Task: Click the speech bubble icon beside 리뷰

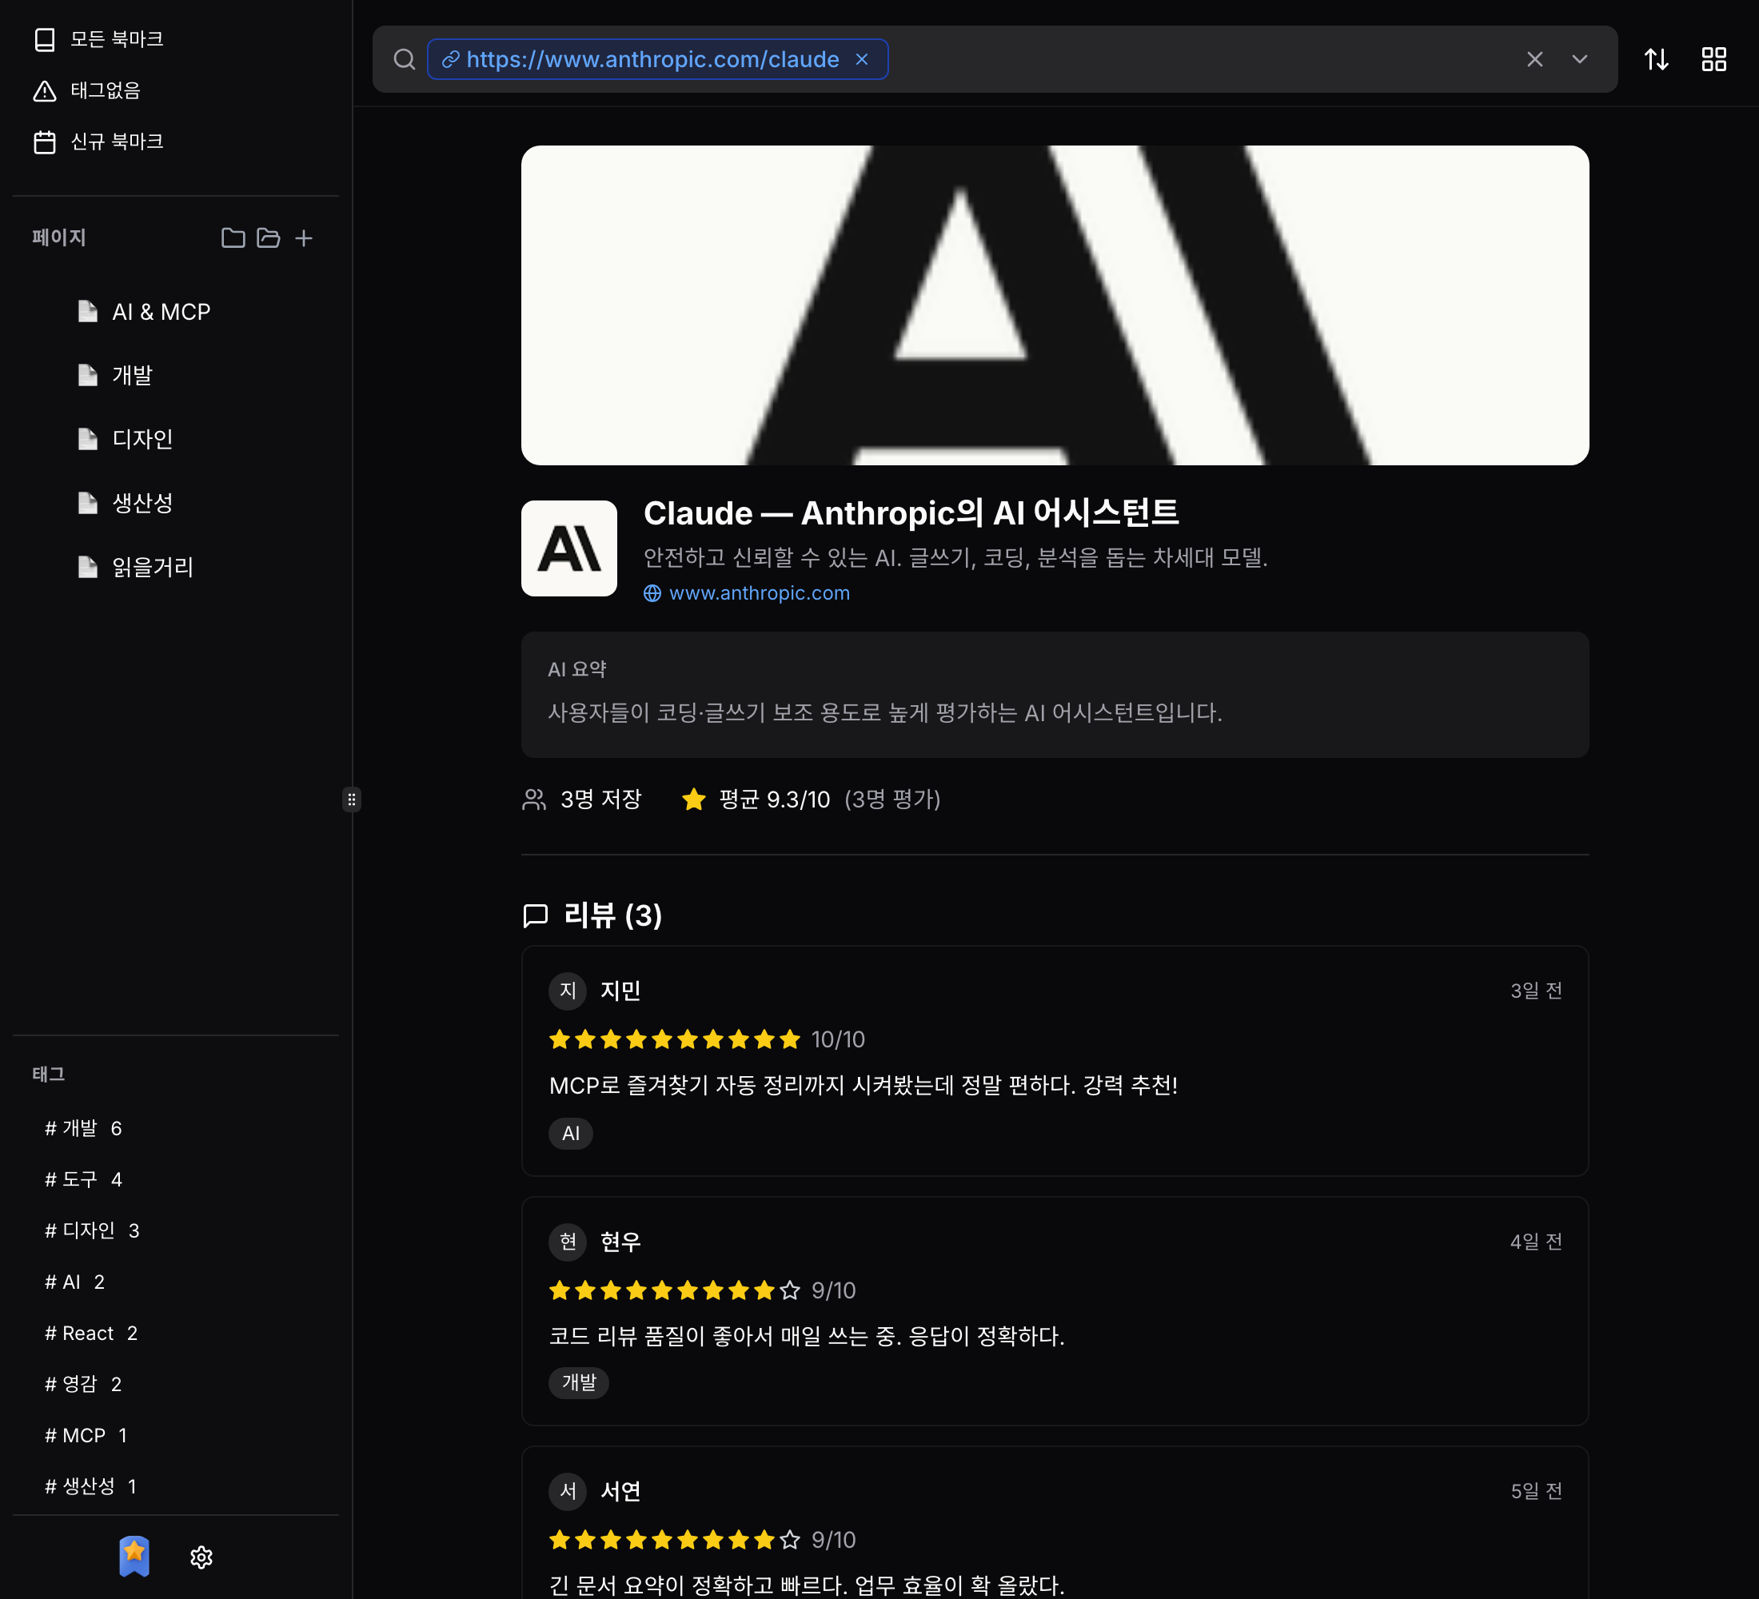Action: click(535, 915)
